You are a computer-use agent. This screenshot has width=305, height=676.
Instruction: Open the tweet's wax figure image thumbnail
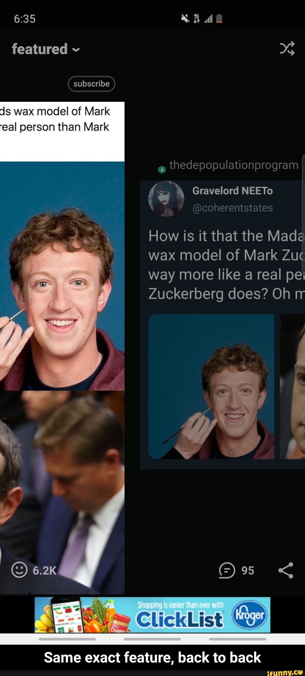(211, 386)
